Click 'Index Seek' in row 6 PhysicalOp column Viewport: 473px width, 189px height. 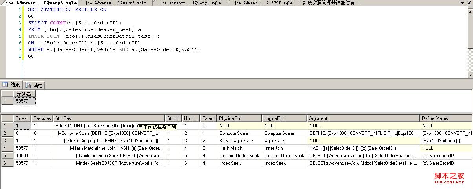coord(239,163)
